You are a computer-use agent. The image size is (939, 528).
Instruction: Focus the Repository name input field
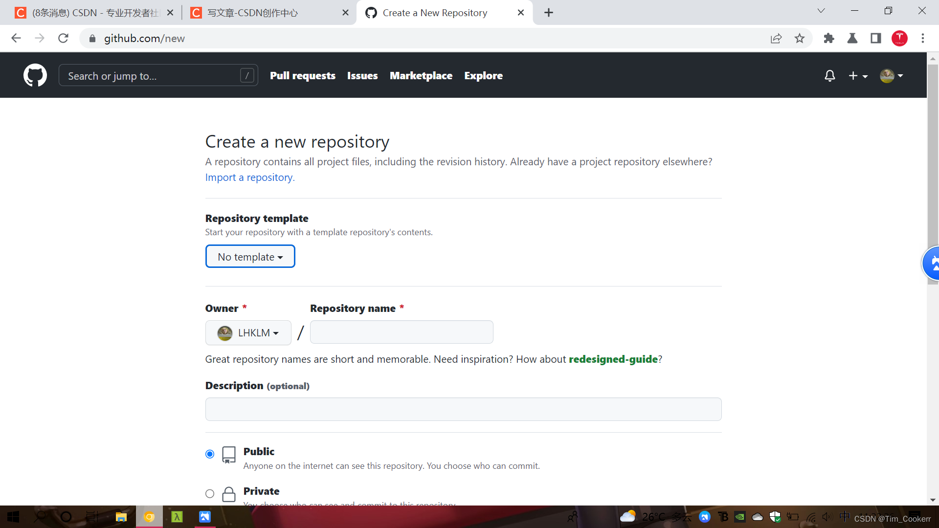[401, 332]
